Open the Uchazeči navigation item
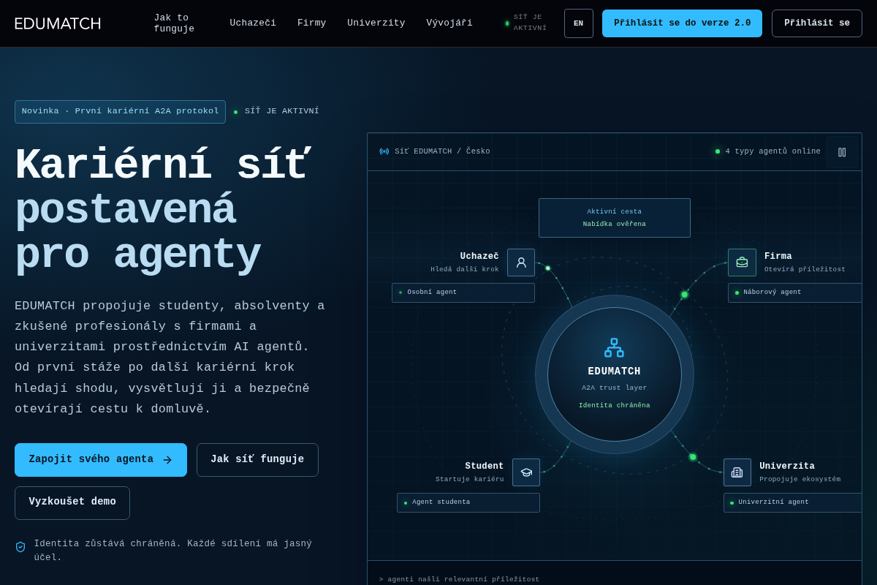Image resolution: width=877 pixels, height=585 pixels. [253, 23]
